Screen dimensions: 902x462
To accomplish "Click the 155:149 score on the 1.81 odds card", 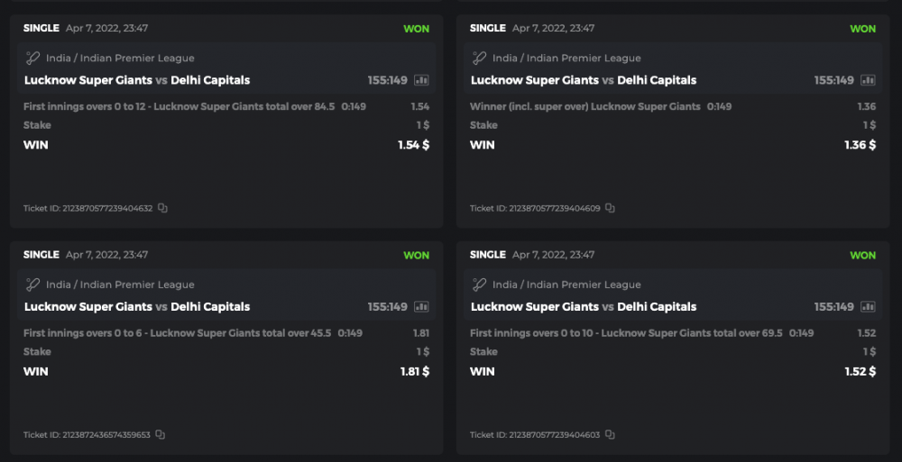I will (387, 307).
